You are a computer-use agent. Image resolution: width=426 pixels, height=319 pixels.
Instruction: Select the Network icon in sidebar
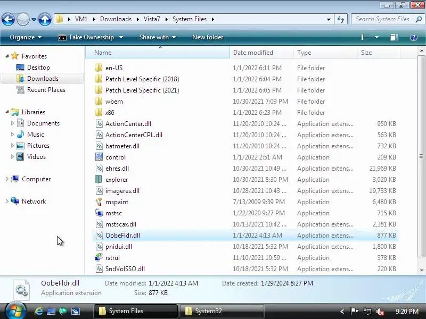click(15, 201)
